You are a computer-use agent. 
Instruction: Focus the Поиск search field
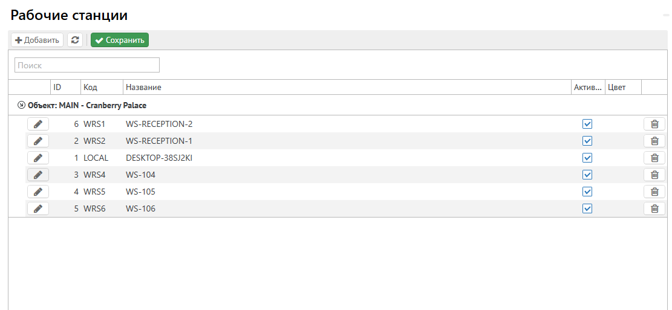tap(87, 65)
